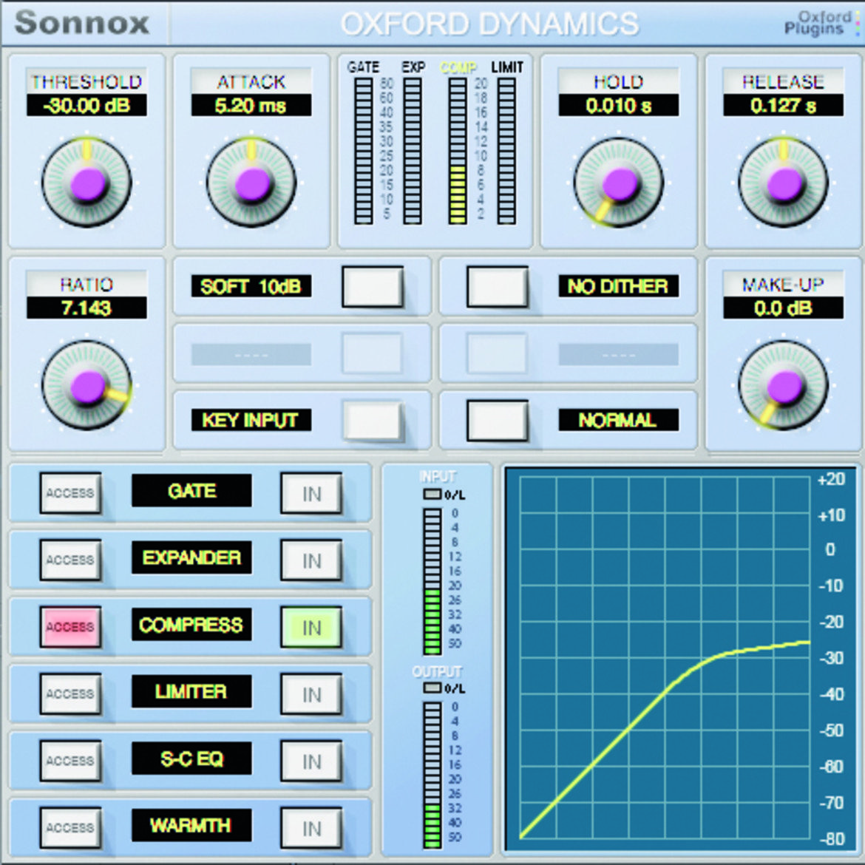The height and width of the screenshot is (865, 865).
Task: Click the COMP gain reduction meter
Action: [x=458, y=151]
